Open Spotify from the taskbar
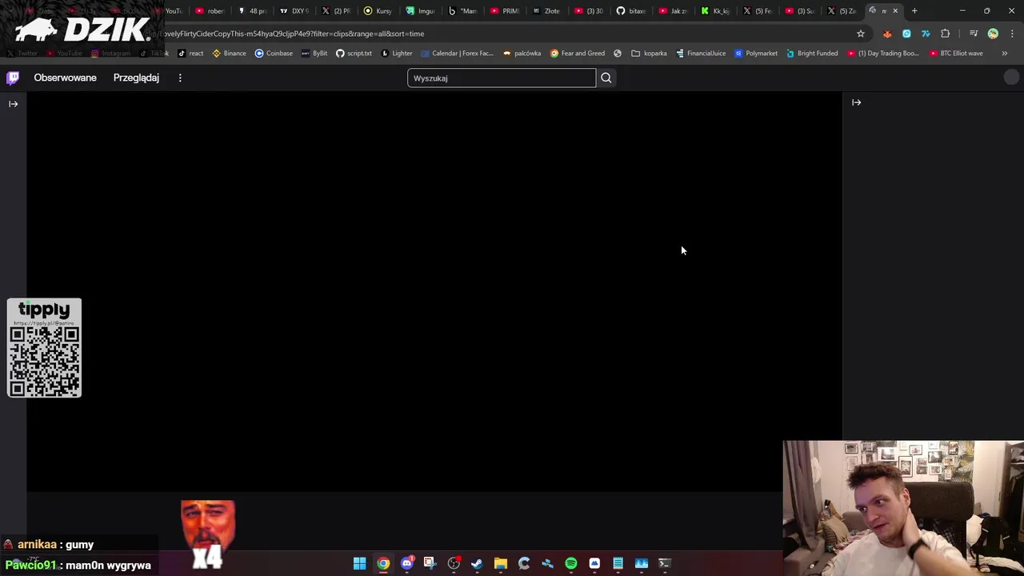The height and width of the screenshot is (576, 1024). coord(570,563)
